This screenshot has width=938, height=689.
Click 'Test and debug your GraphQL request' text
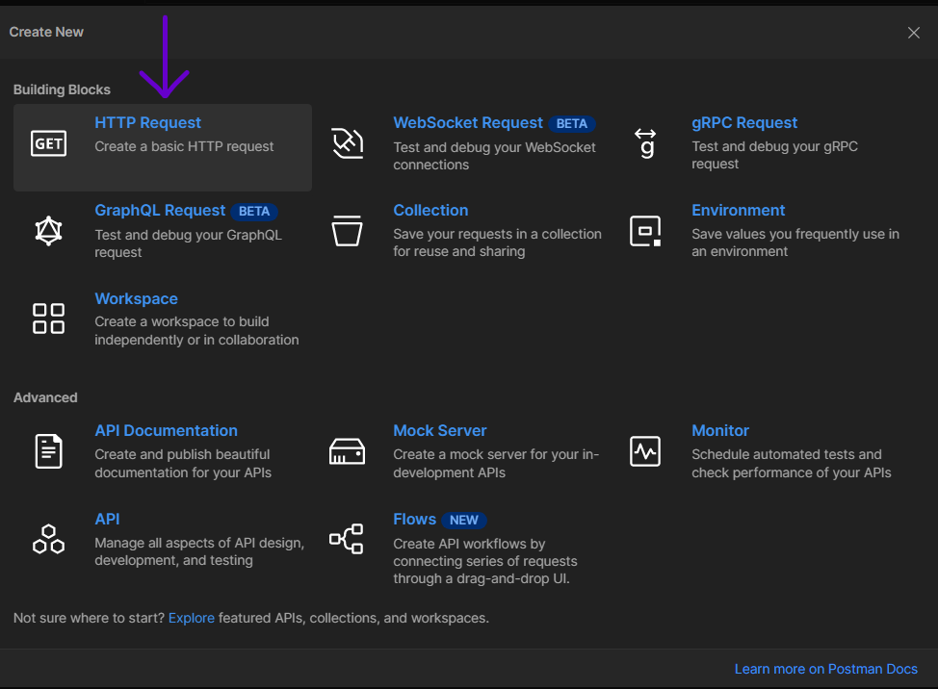(188, 243)
